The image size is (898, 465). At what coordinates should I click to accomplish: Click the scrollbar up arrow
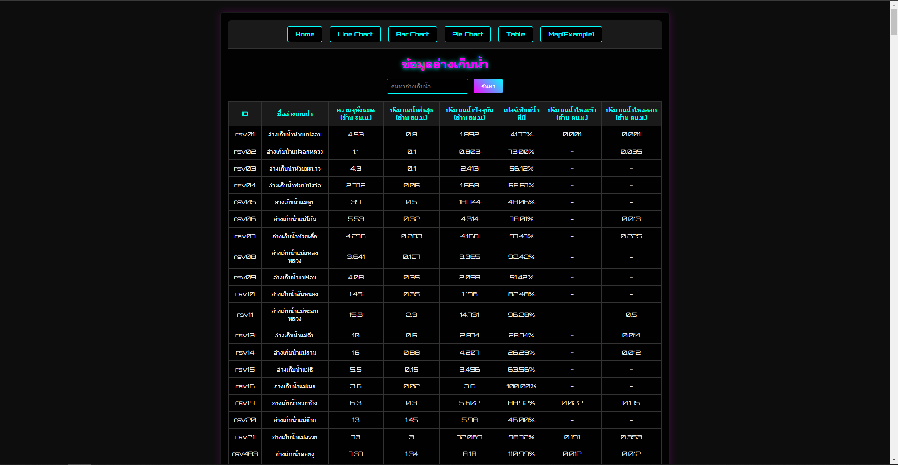894,4
